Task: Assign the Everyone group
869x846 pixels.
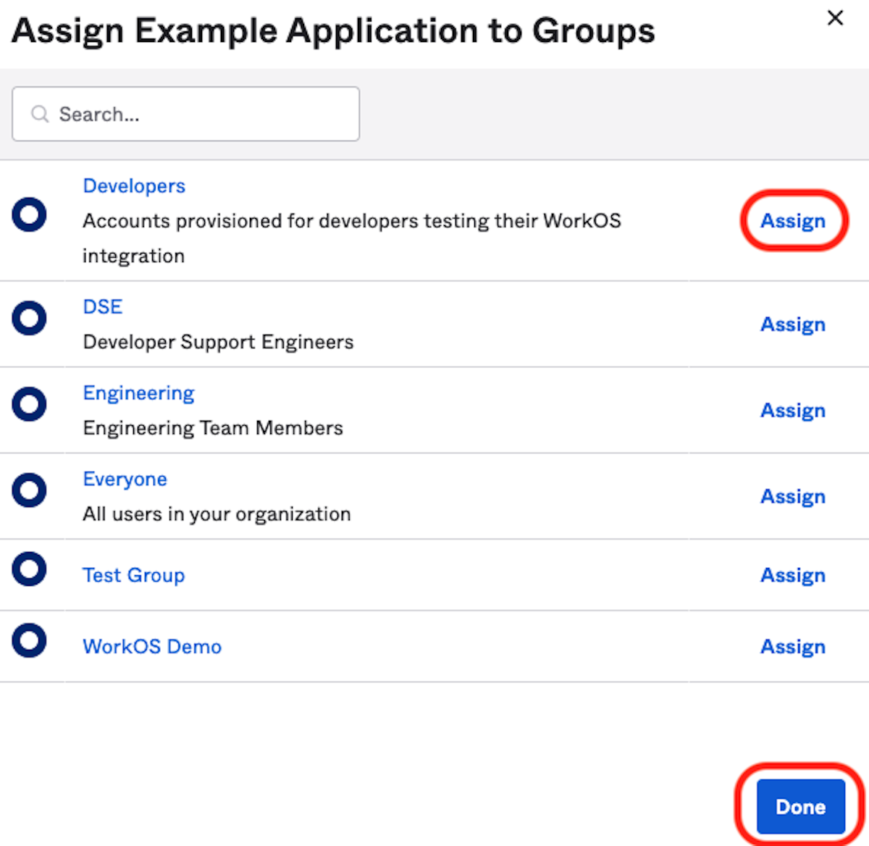Action: pyautogui.click(x=792, y=497)
